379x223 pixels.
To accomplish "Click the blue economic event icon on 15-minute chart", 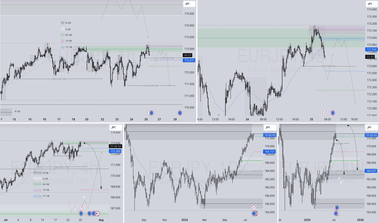I will pos(333,113).
